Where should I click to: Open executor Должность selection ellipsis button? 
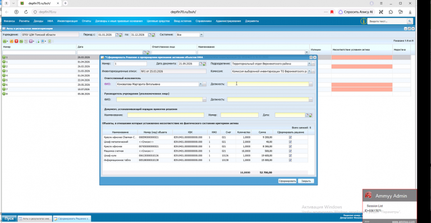click(311, 84)
